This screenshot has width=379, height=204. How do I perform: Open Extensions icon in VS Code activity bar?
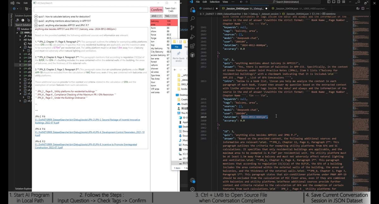pyautogui.click(x=193, y=45)
